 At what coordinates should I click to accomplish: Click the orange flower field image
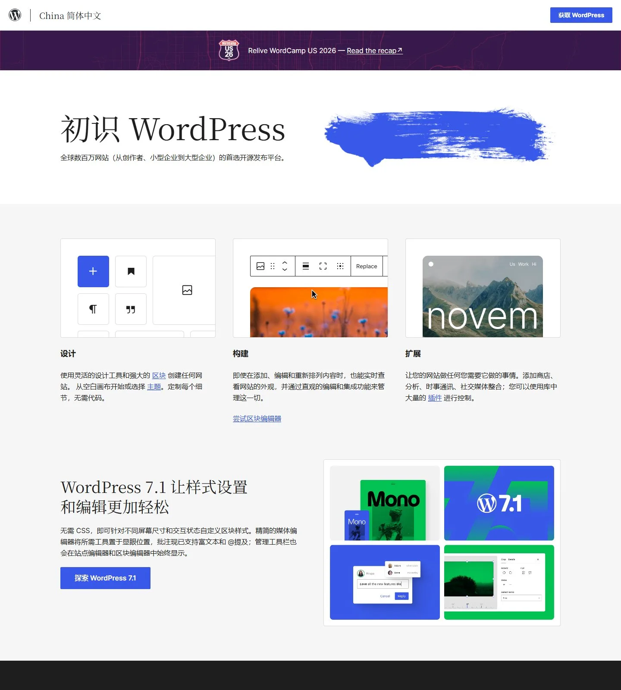[x=319, y=312]
